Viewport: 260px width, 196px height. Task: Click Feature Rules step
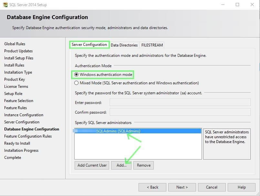16,108
